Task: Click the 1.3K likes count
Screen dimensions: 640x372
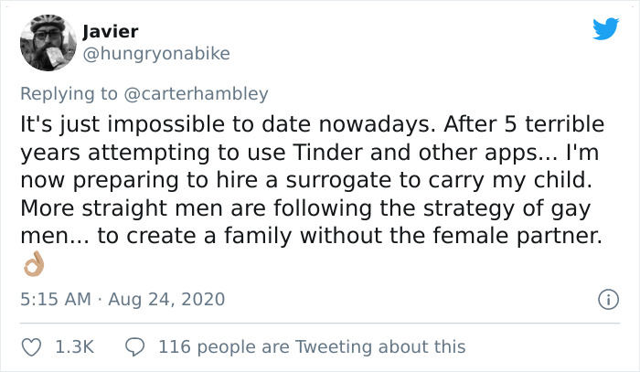Action: pos(74,347)
